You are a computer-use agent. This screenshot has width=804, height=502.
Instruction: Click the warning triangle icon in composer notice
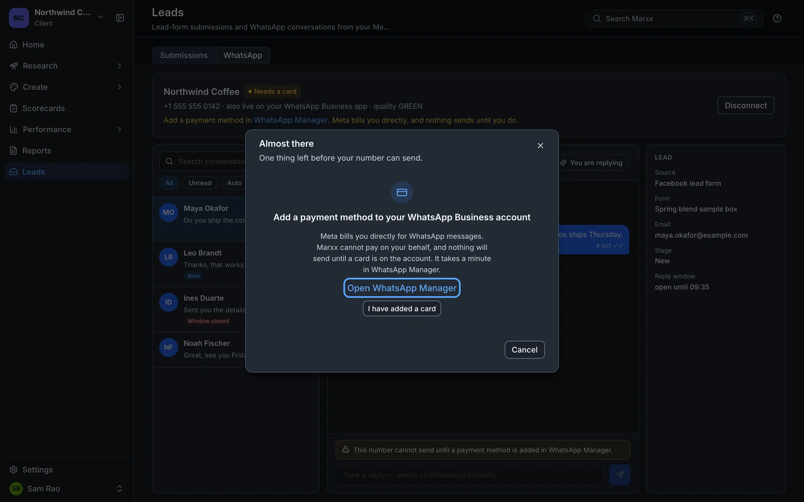point(345,449)
